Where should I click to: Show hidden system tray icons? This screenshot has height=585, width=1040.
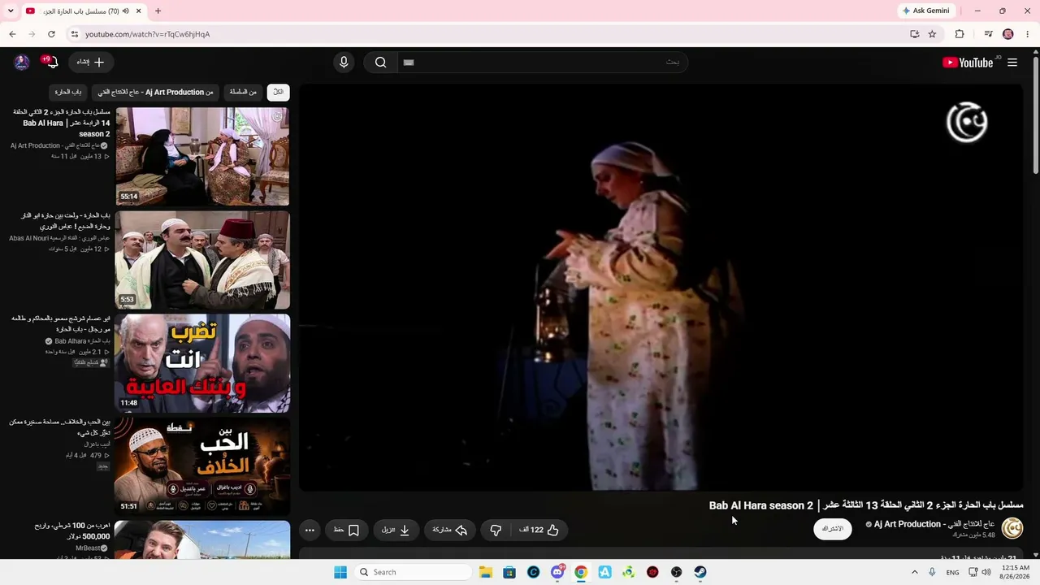(x=915, y=572)
